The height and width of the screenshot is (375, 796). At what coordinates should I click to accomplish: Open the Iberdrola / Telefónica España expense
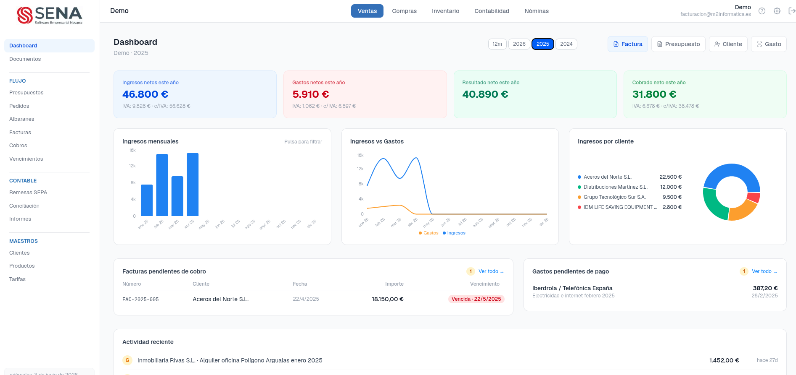click(655, 292)
